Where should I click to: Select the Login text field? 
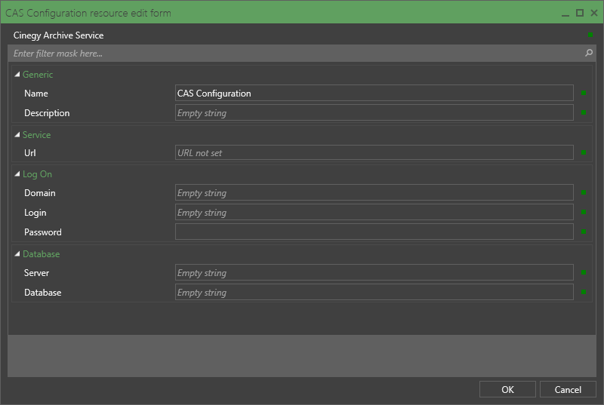click(374, 212)
